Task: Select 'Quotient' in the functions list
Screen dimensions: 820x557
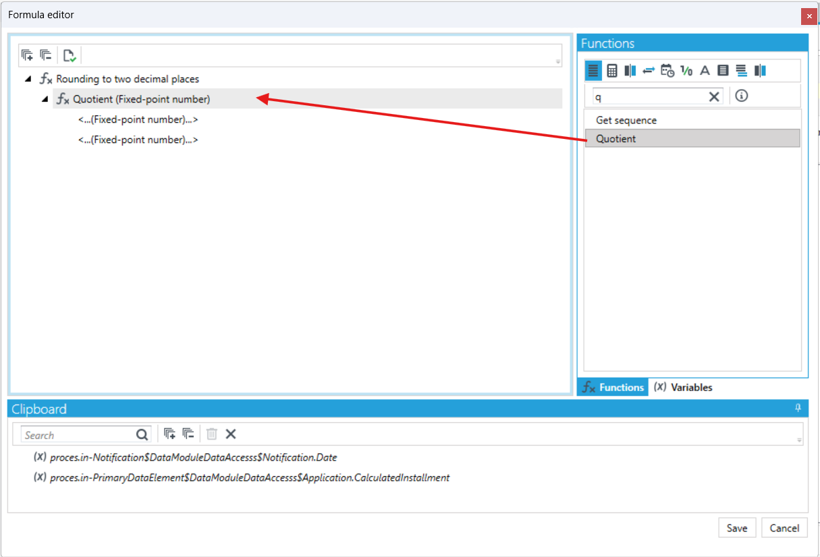Action: pyautogui.click(x=692, y=139)
